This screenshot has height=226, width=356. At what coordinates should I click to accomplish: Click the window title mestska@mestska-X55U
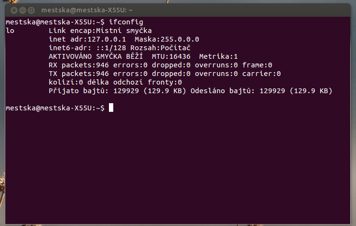(x=86, y=10)
